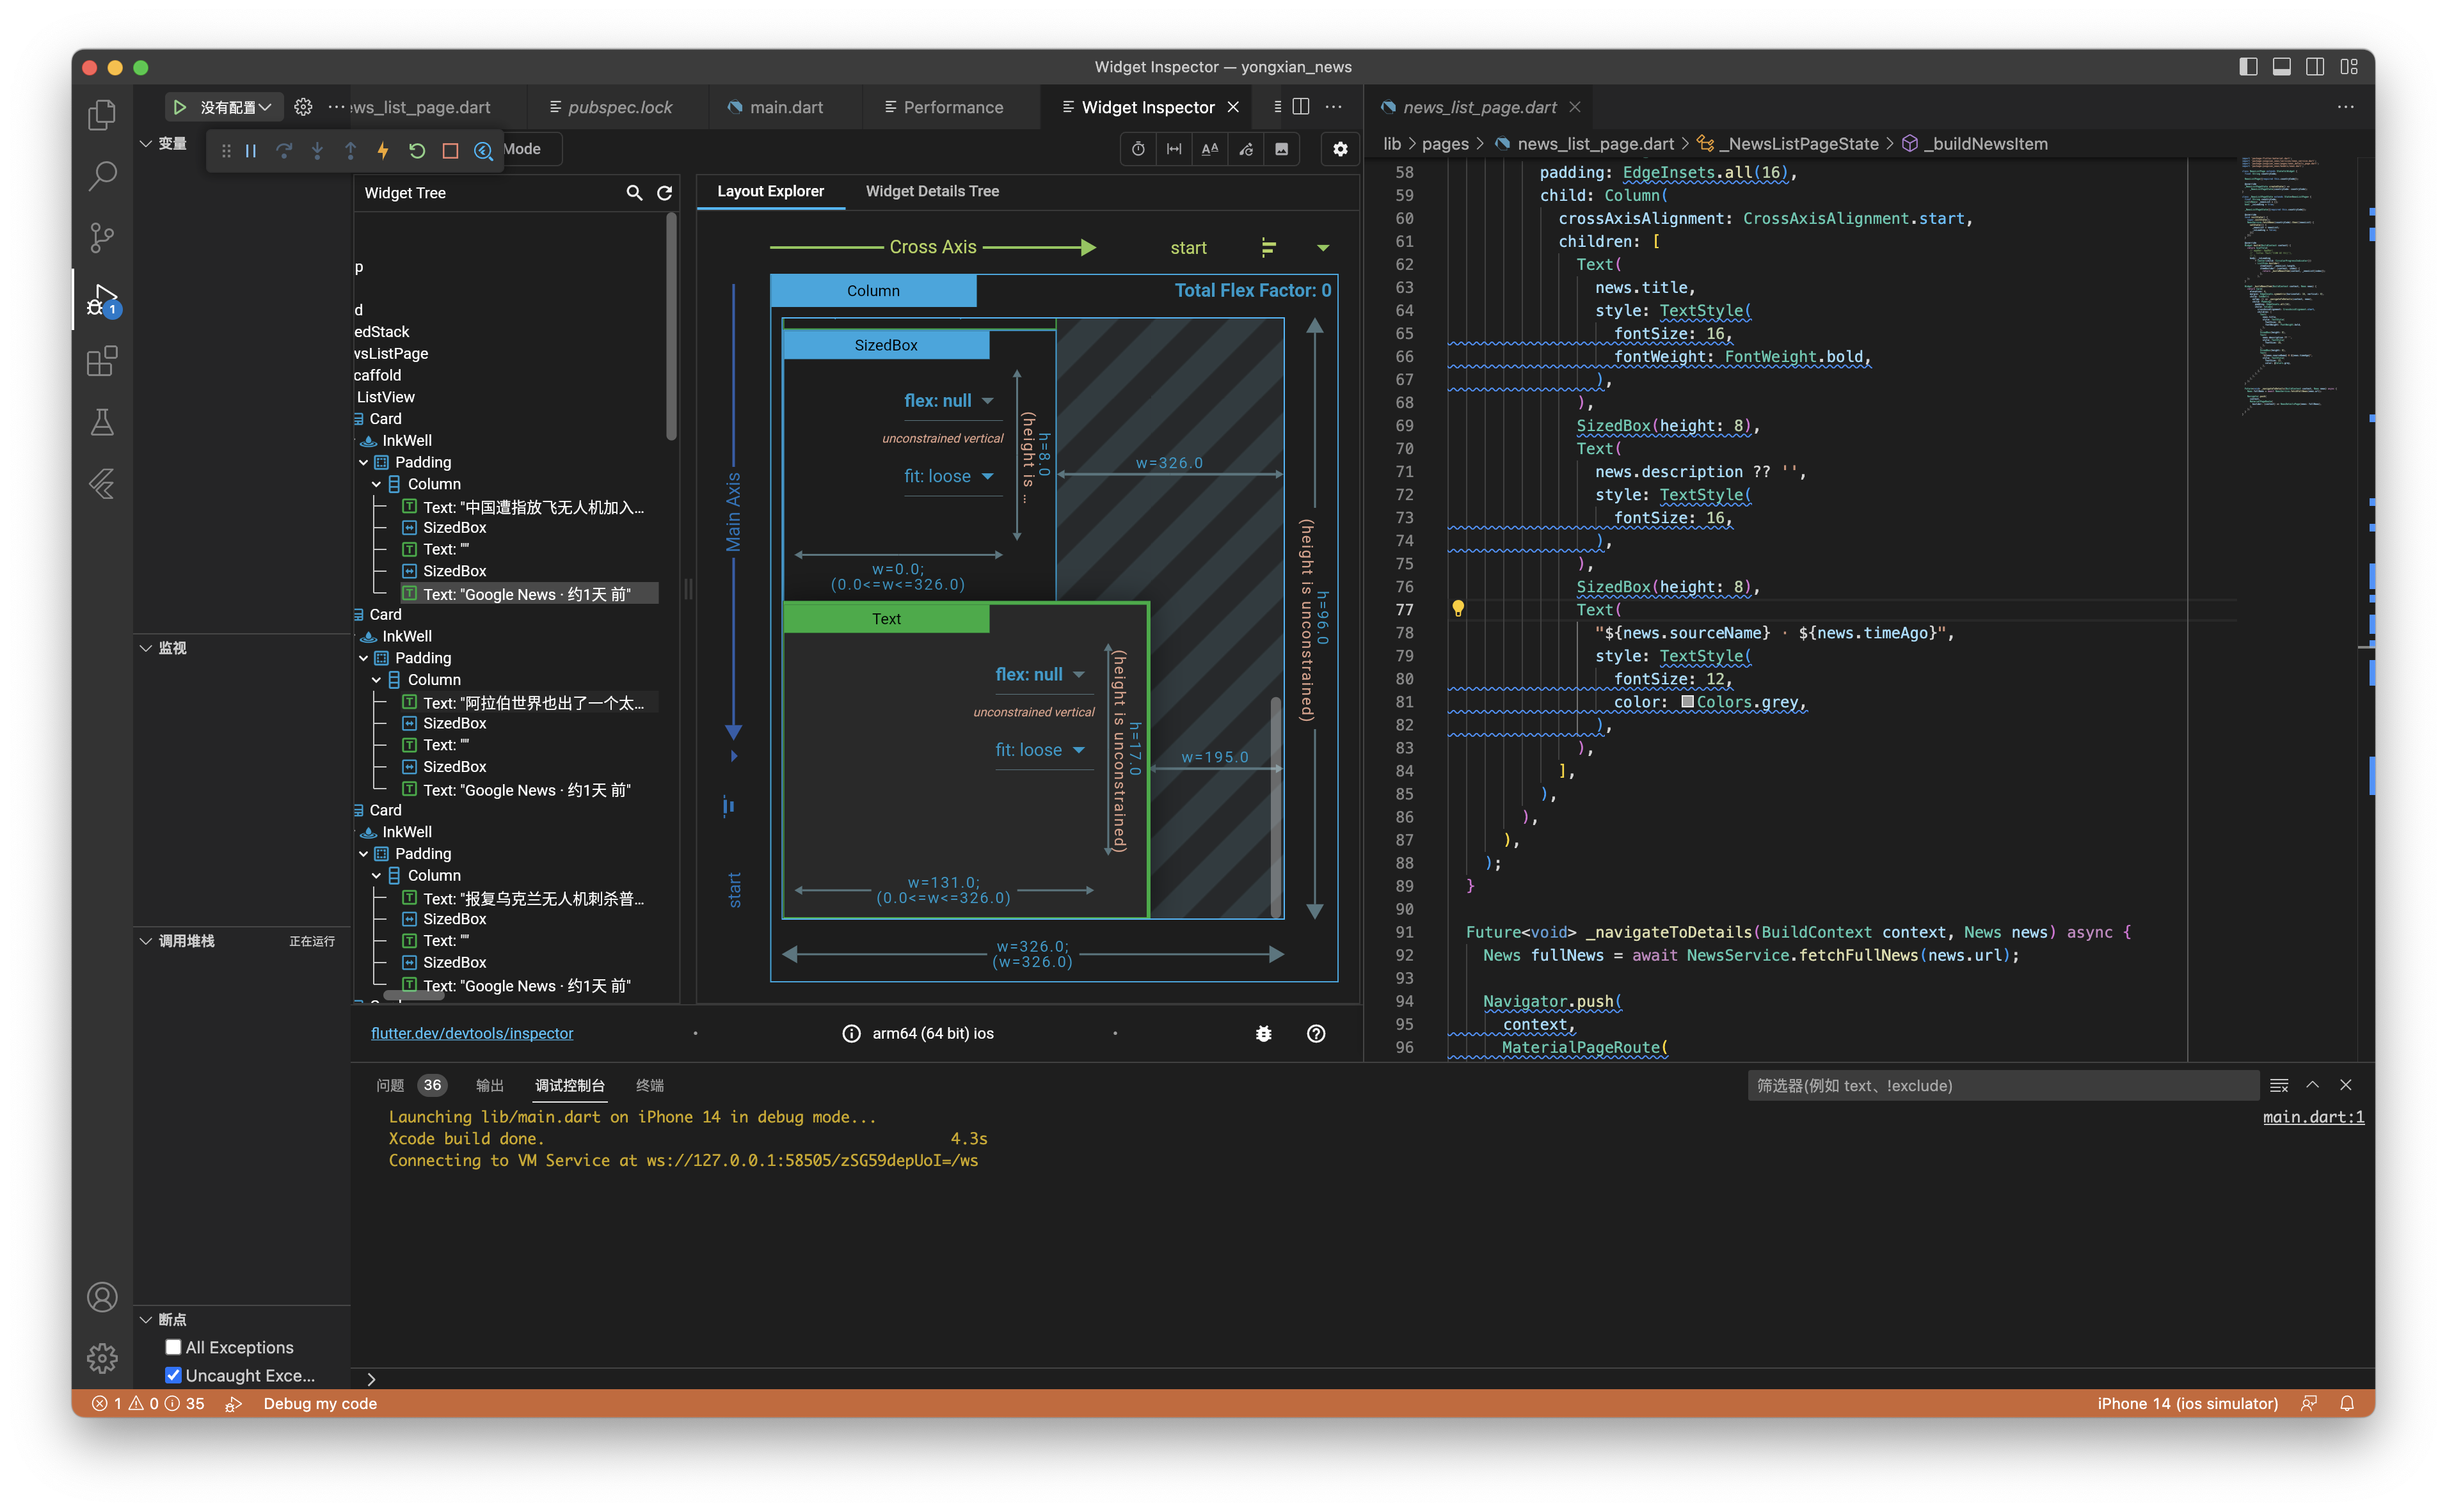
Task: Open the cross axis alignment start dropdown
Action: tap(1252, 247)
